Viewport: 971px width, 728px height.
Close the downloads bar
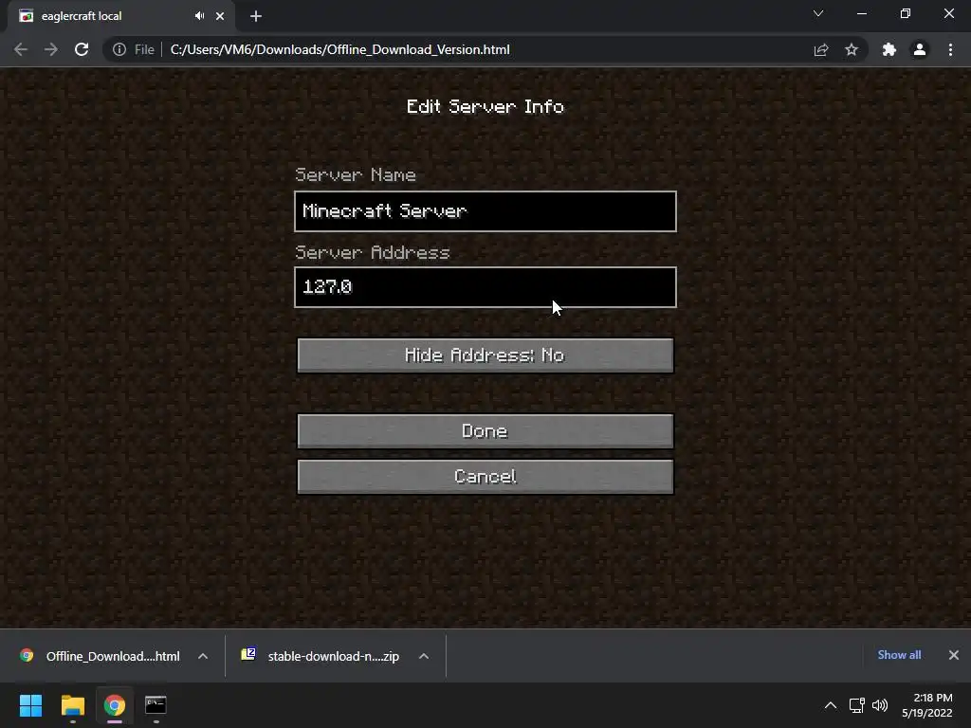click(x=954, y=655)
